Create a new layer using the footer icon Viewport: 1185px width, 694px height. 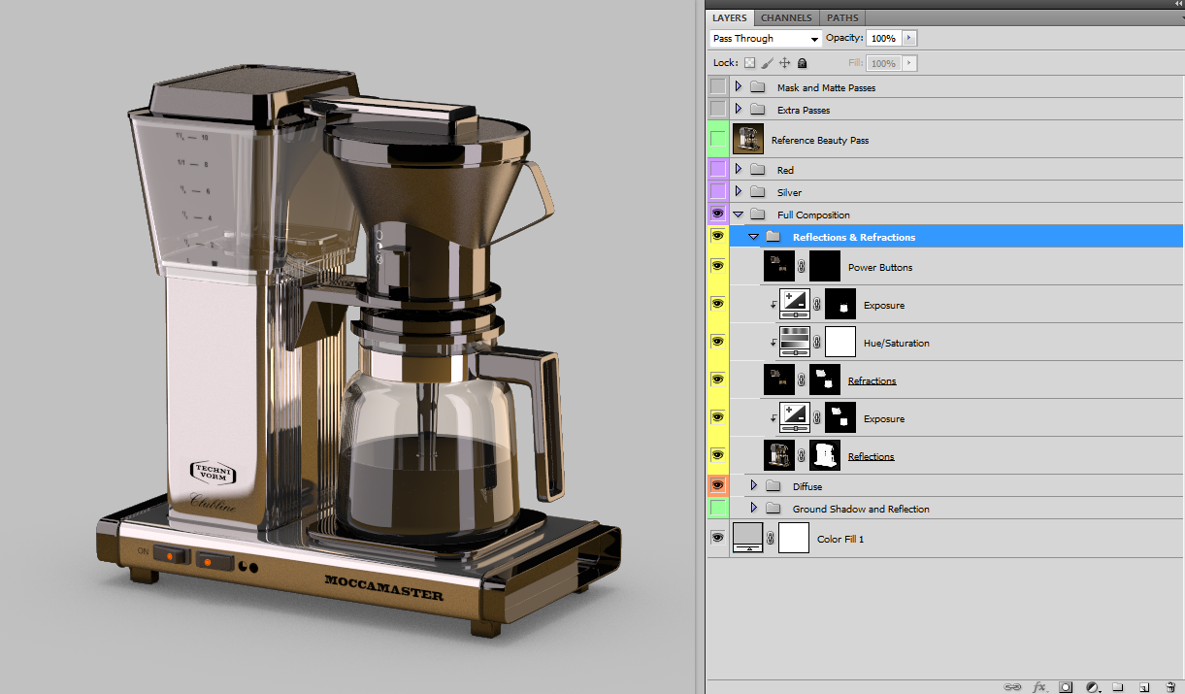[1144, 686]
